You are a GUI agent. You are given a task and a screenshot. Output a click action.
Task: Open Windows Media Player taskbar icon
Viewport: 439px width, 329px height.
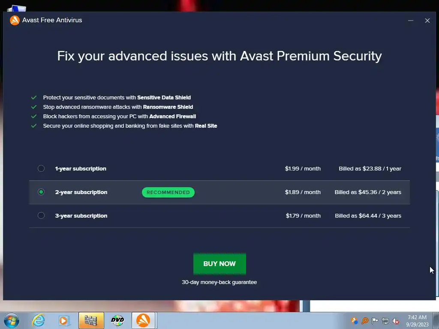pyautogui.click(x=64, y=320)
